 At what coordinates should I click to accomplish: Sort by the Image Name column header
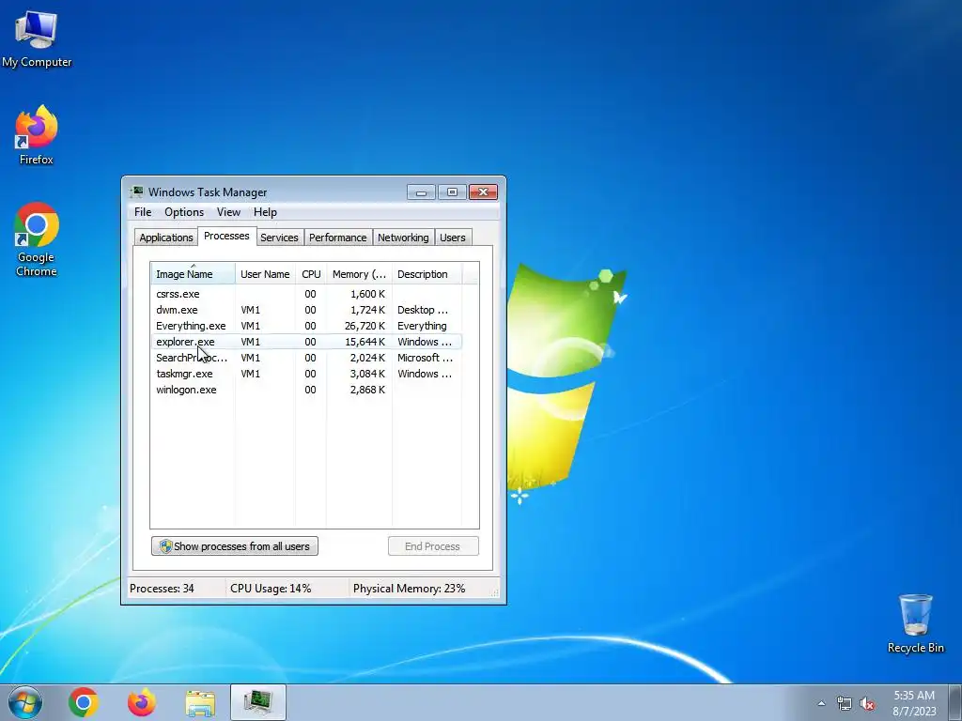(193, 273)
